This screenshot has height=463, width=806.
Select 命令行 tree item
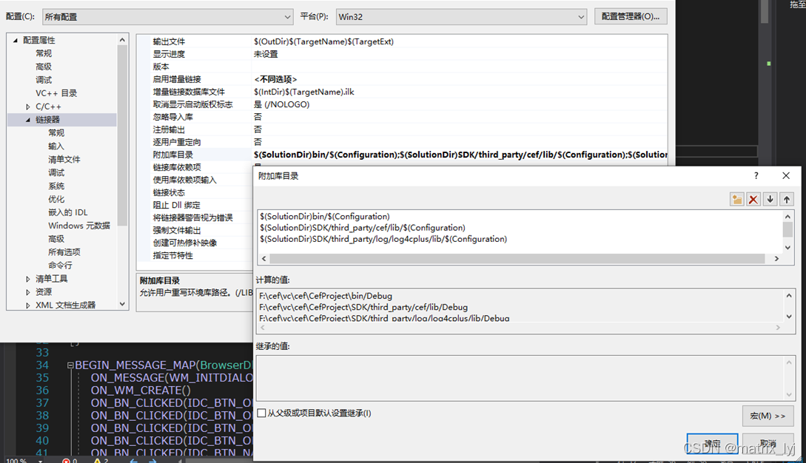[60, 266]
